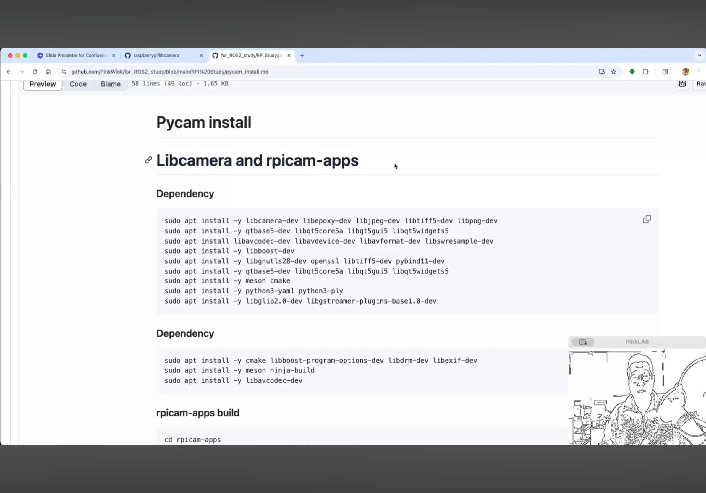Go to browser home page
706x493 pixels.
pyautogui.click(x=48, y=72)
